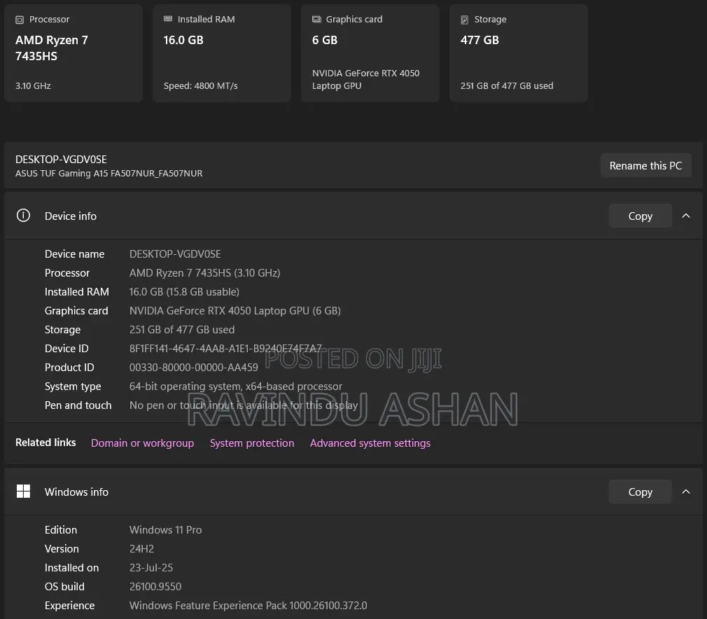Click 'Device info' section title
The height and width of the screenshot is (619, 707).
(70, 216)
